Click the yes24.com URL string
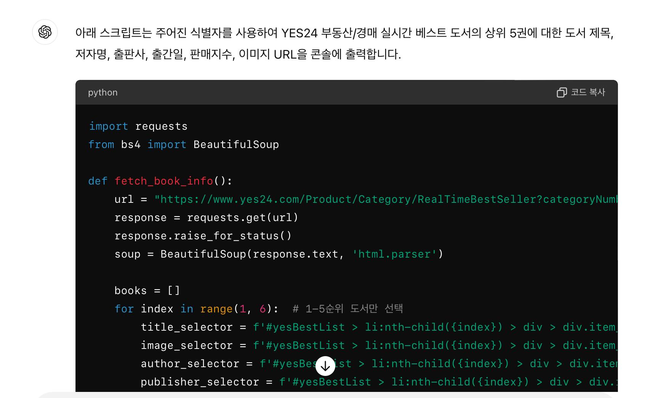 [386, 199]
